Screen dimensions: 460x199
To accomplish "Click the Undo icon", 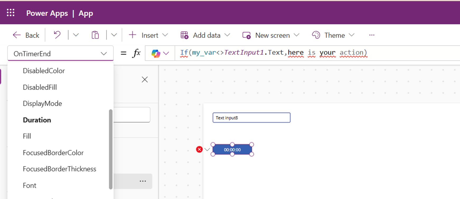I will click(57, 35).
